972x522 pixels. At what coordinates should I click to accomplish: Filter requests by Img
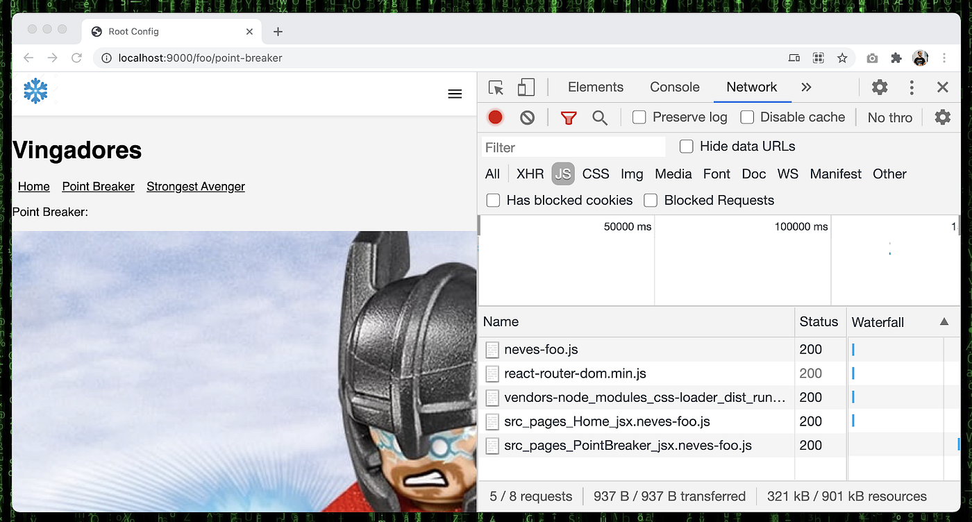point(632,174)
